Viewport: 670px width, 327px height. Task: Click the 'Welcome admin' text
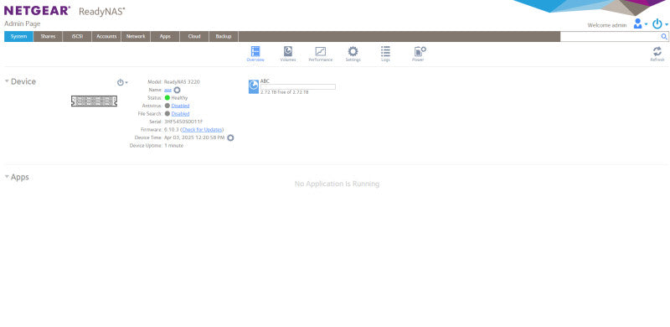(x=606, y=25)
